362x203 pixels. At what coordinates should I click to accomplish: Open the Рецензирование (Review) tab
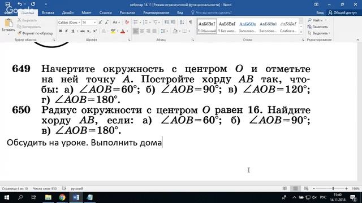[156, 12]
